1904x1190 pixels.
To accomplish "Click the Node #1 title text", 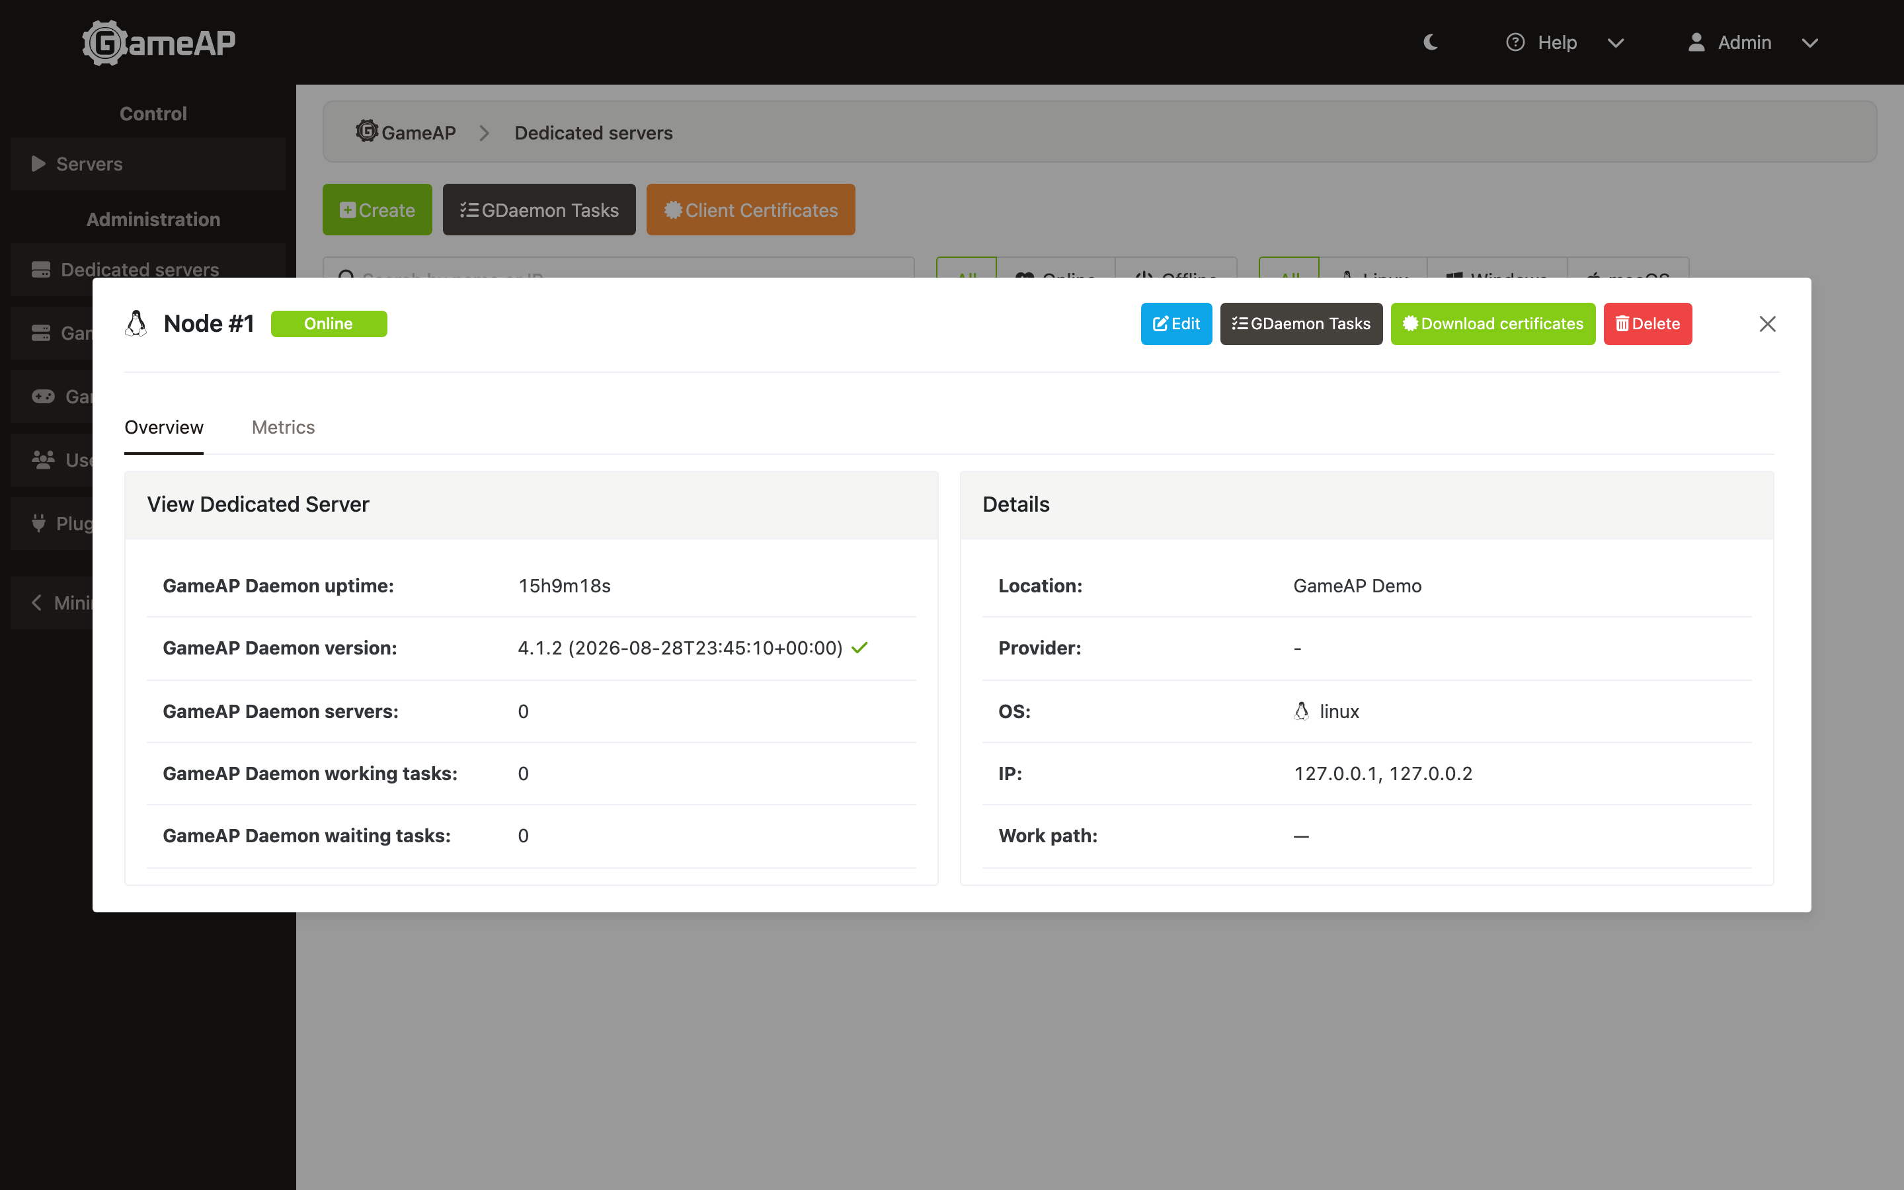I will [208, 323].
